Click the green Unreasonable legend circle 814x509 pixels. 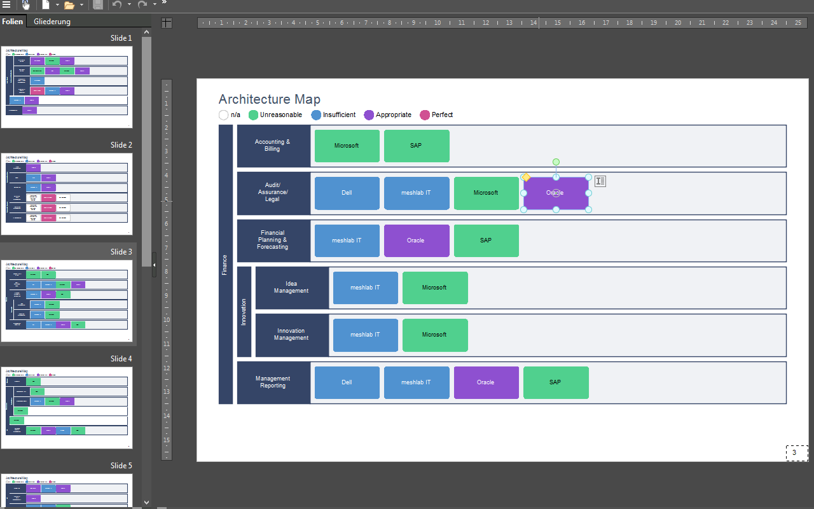point(253,115)
